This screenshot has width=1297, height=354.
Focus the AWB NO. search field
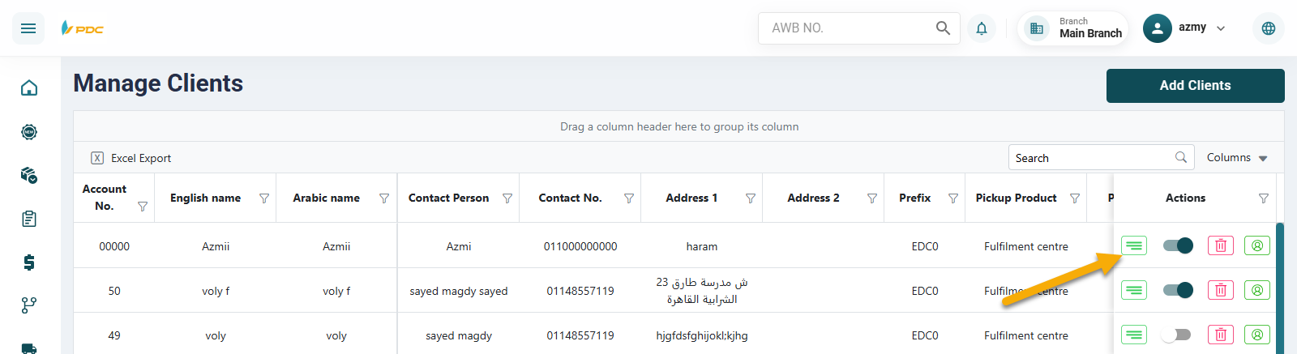click(847, 28)
